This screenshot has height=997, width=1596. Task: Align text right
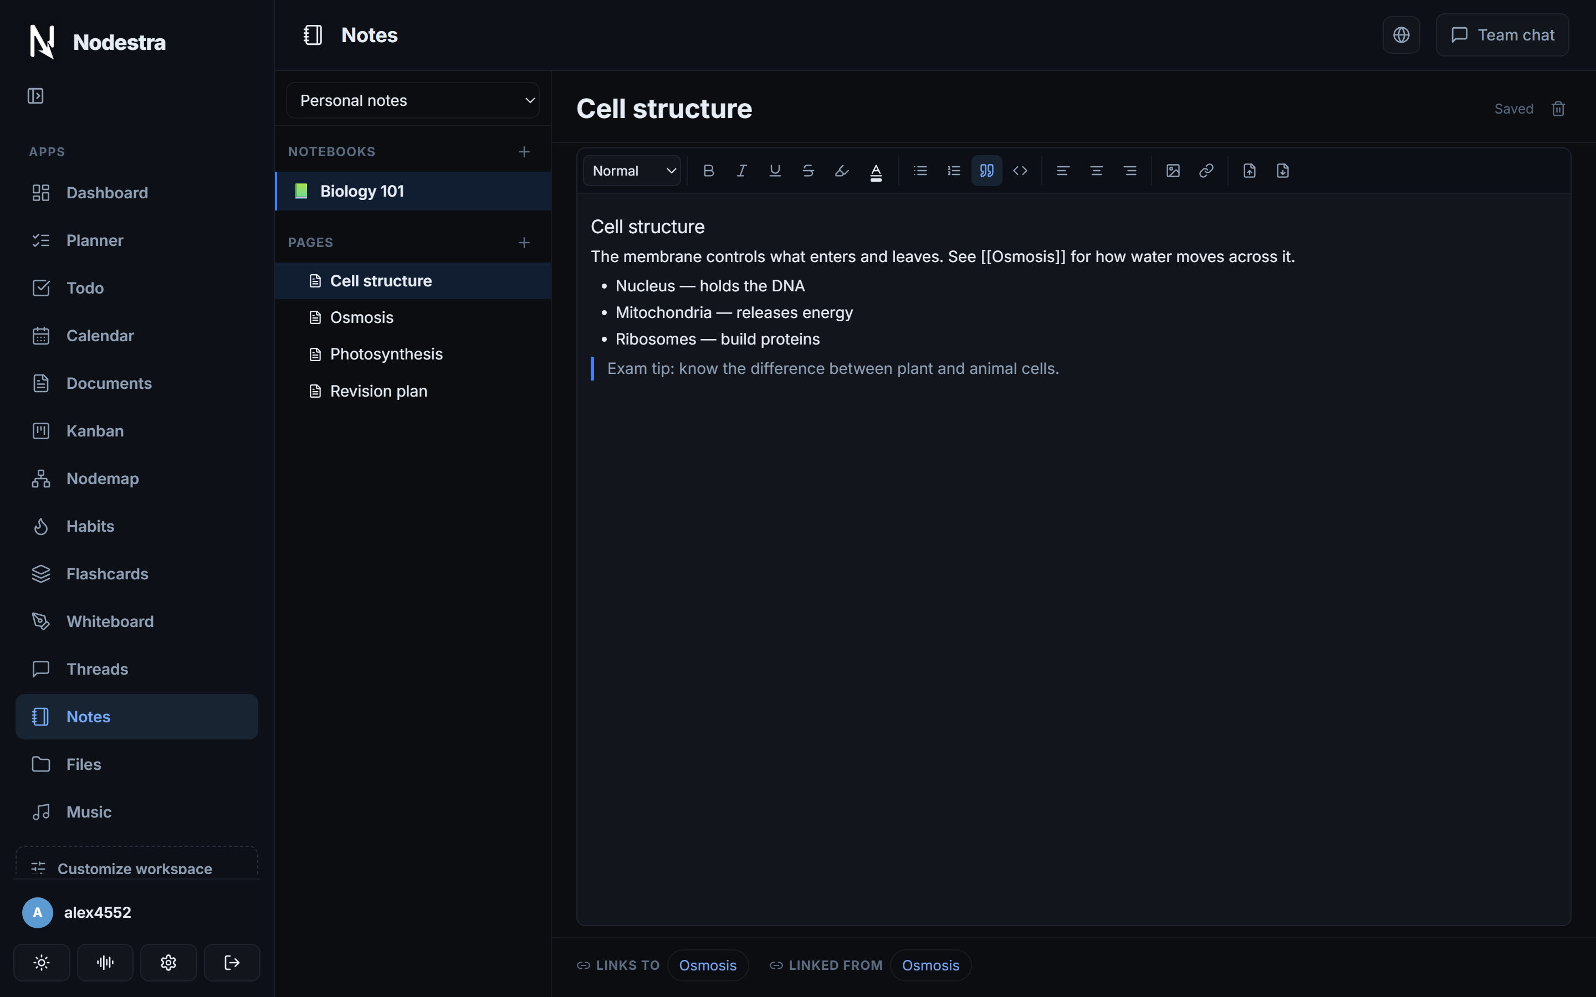click(1130, 171)
